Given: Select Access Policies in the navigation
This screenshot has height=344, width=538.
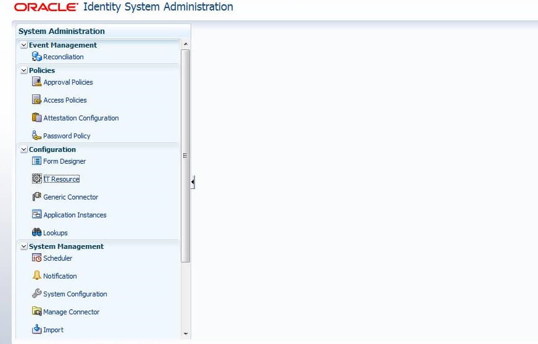Looking at the screenshot, I should tap(65, 100).
